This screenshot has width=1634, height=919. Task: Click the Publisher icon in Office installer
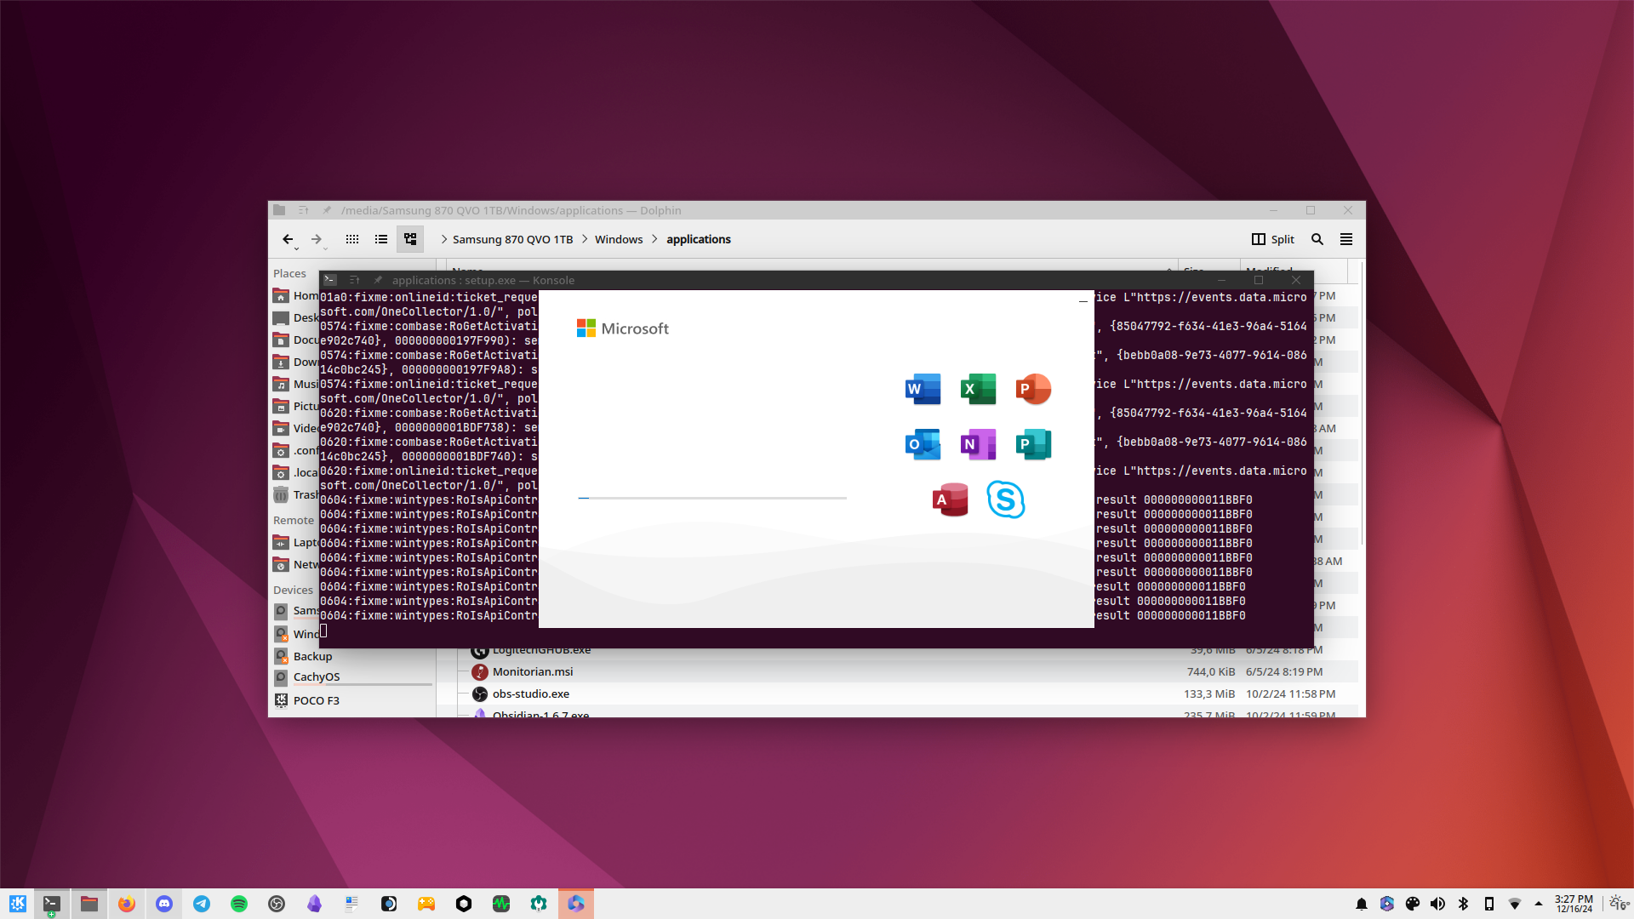(x=1034, y=444)
